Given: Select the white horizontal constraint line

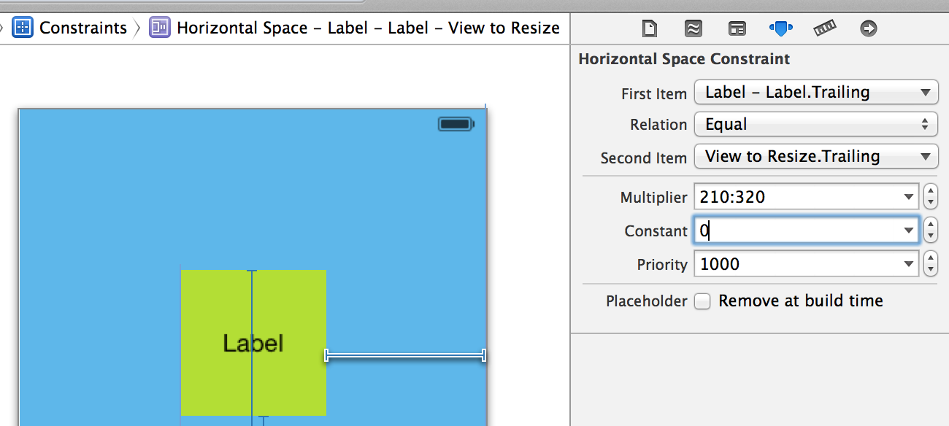Looking at the screenshot, I should (x=405, y=355).
